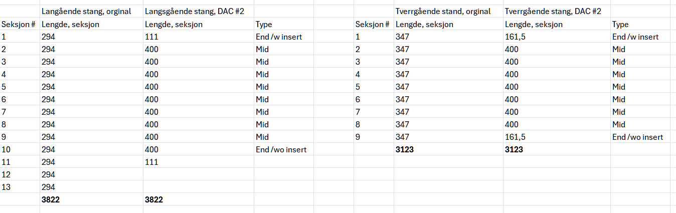
Task: Click the 161,5 cell in right section 1
Action: click(516, 37)
